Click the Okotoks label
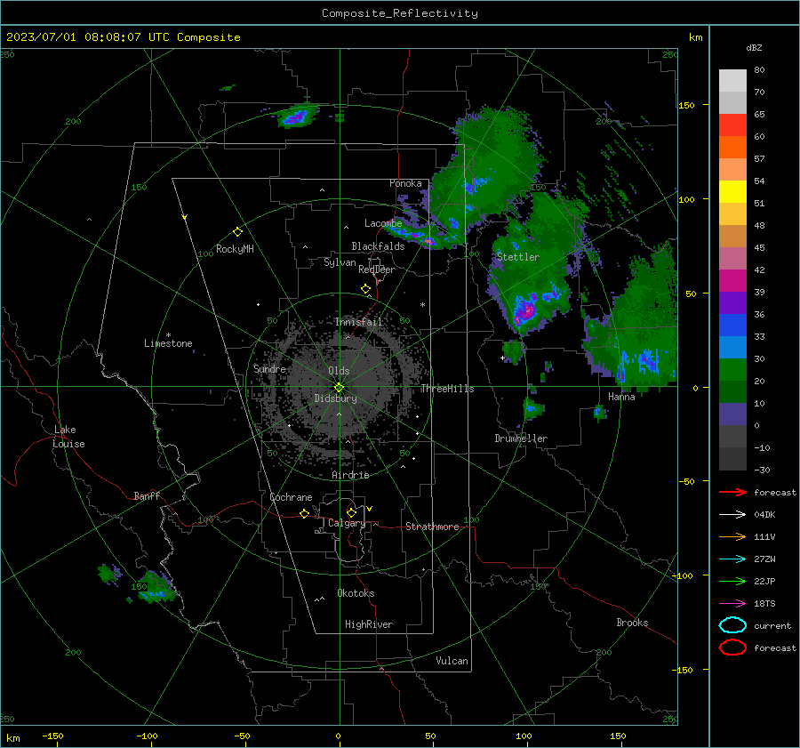Viewport: 800px width, 748px height. [x=356, y=593]
